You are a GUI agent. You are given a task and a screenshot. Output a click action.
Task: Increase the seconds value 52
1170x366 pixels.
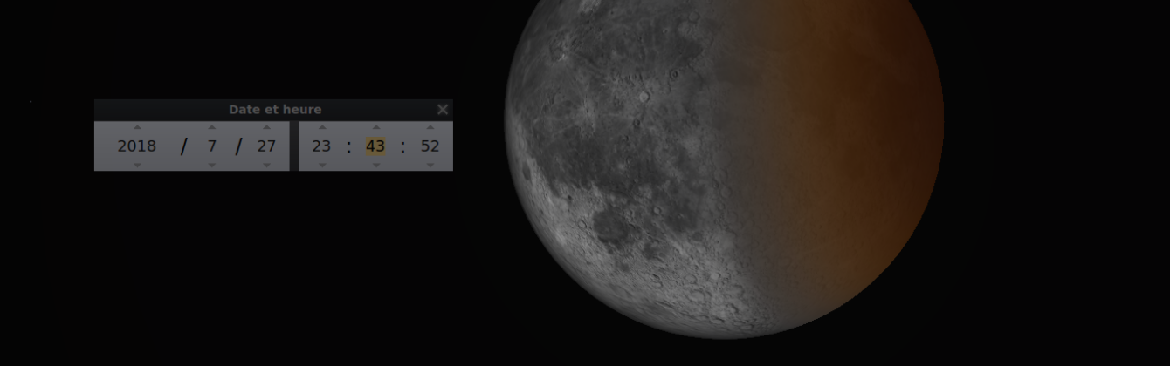coord(430,127)
